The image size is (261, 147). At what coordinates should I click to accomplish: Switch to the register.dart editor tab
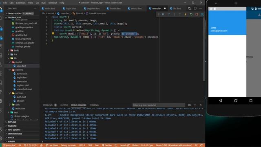pyautogui.click(x=93, y=8)
